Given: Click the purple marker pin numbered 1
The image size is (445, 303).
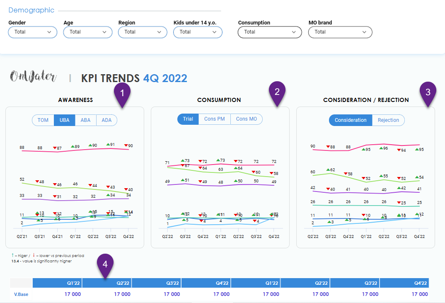Looking at the screenshot, I should pos(122,92).
